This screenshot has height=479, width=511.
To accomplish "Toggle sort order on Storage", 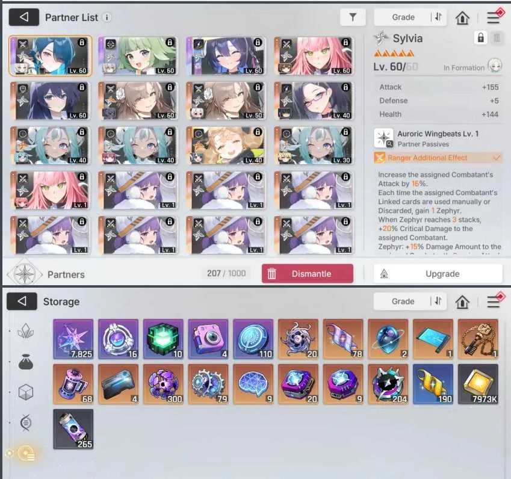I will (x=438, y=301).
